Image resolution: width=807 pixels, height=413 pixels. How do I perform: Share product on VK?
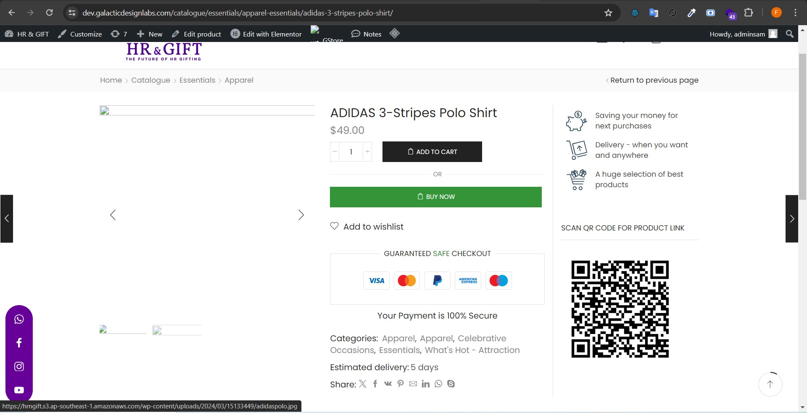tap(388, 384)
